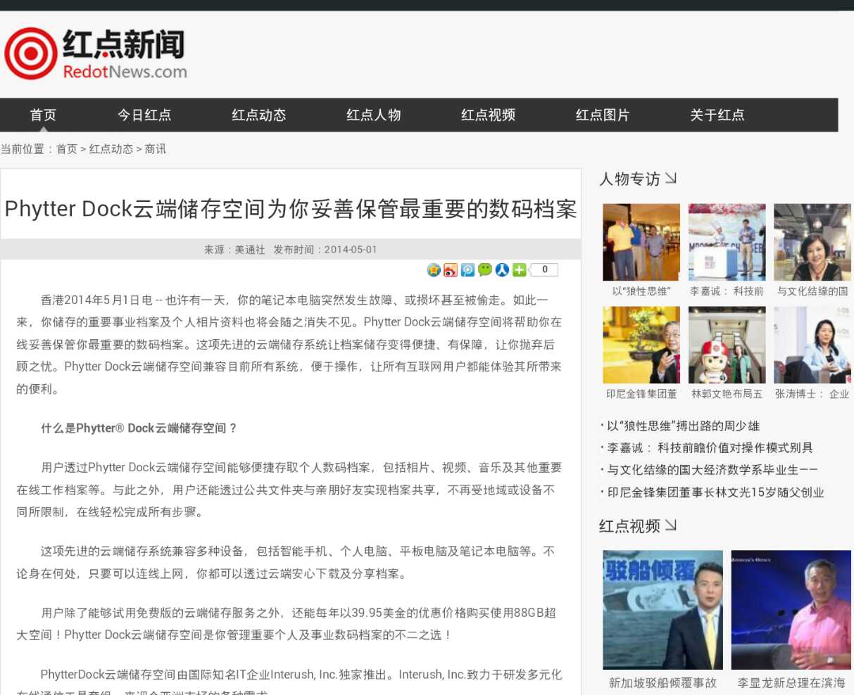
Task: Click the RedotNews red target logo
Action: pyautogui.click(x=30, y=53)
